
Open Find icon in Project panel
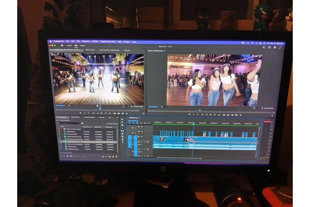point(107,157)
